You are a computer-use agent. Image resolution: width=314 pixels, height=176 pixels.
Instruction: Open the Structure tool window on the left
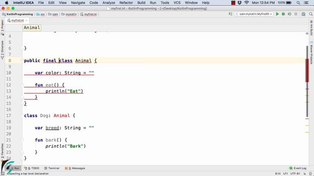2,50
